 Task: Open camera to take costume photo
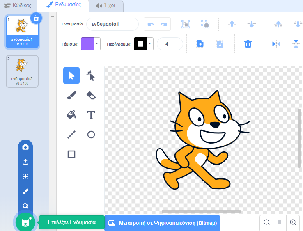(25, 147)
